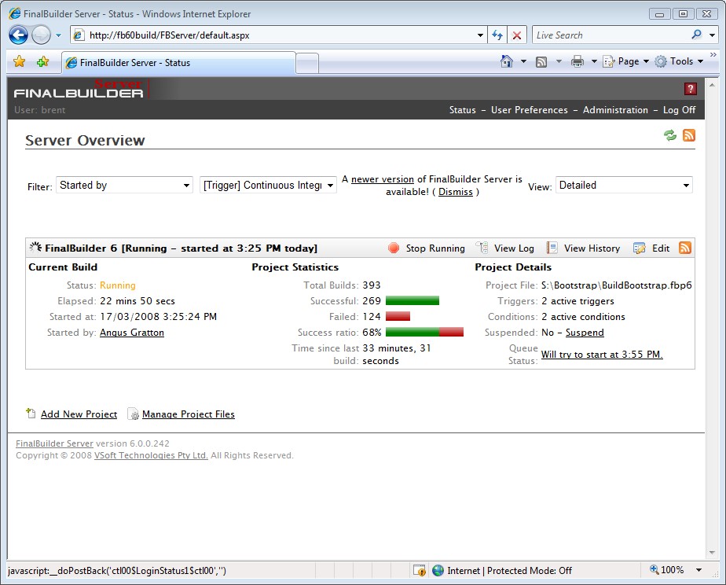Expand the address bar history dropdown
This screenshot has height=585, width=726.
pyautogui.click(x=480, y=35)
